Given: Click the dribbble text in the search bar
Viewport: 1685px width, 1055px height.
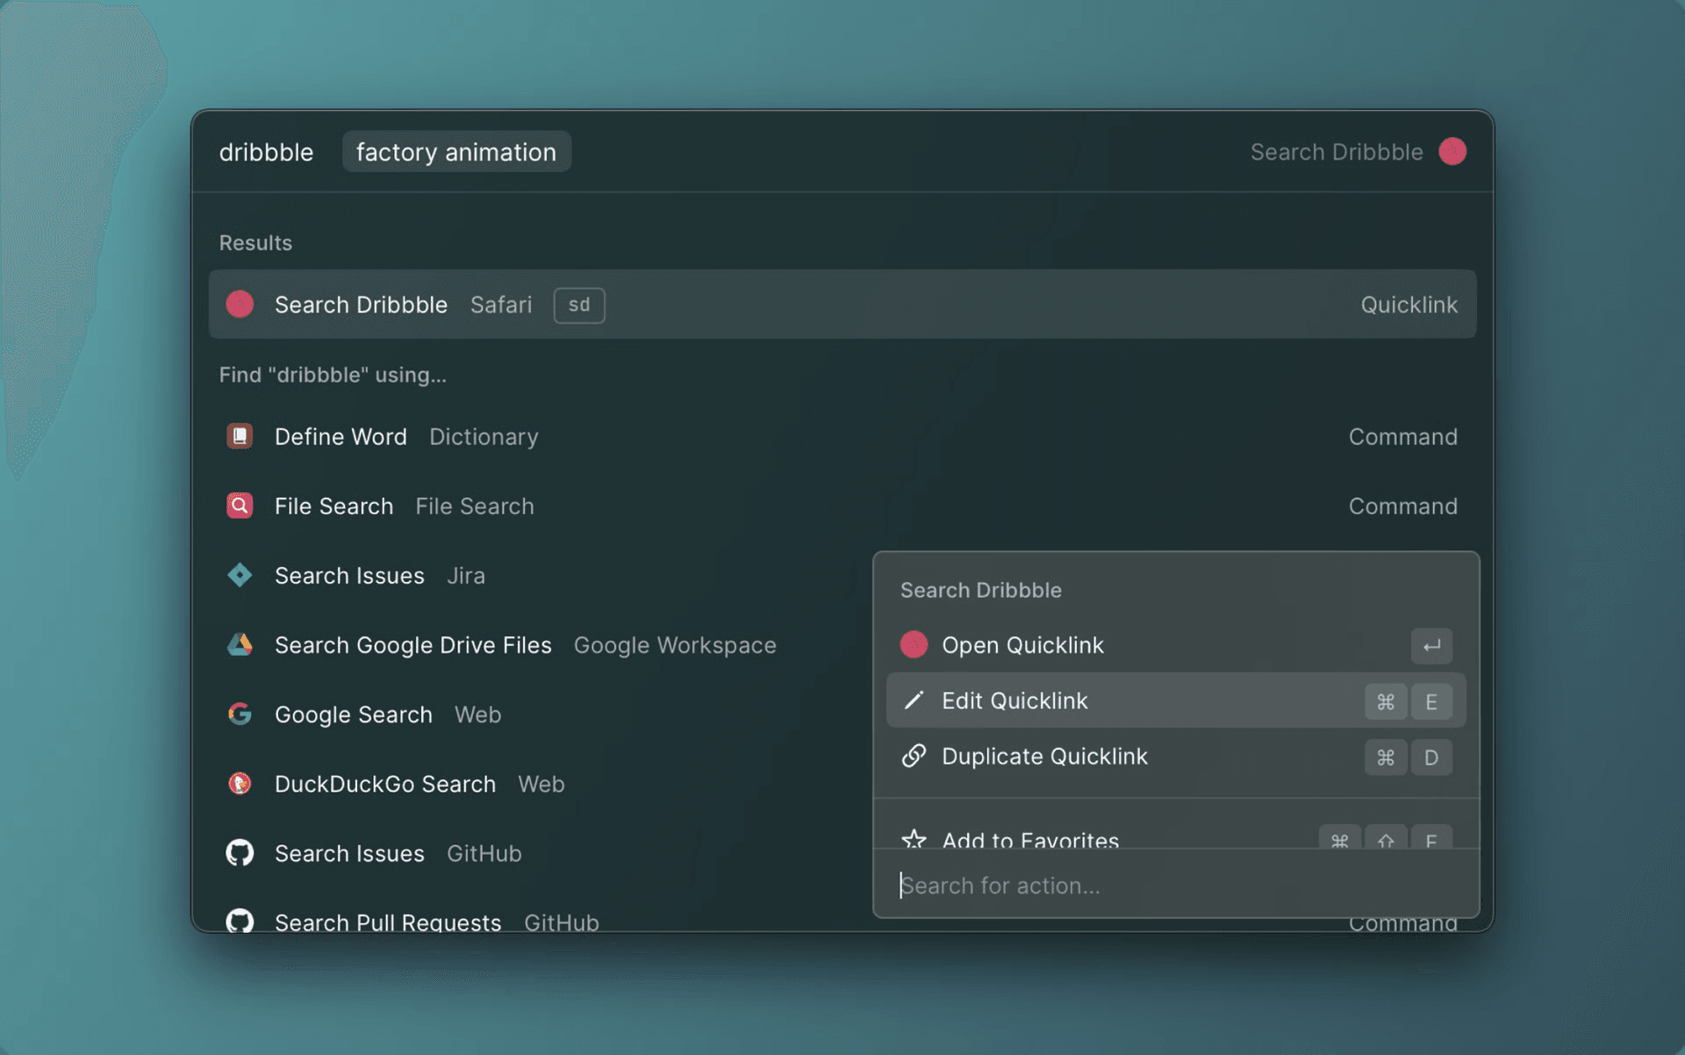Looking at the screenshot, I should tap(266, 151).
